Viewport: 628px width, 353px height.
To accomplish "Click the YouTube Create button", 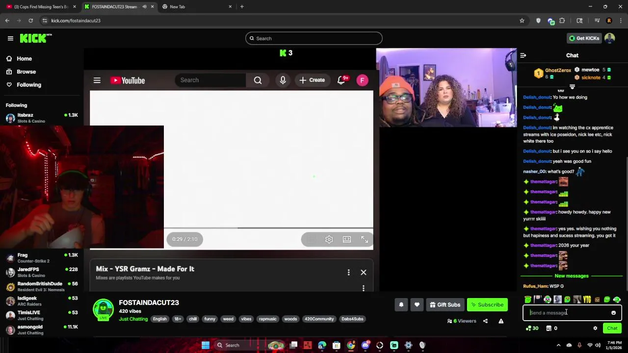I will (x=312, y=80).
